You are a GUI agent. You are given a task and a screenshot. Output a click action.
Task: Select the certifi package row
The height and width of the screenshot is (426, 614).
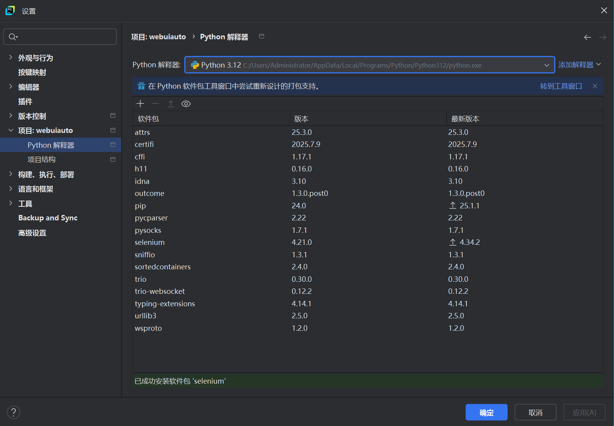click(x=368, y=144)
